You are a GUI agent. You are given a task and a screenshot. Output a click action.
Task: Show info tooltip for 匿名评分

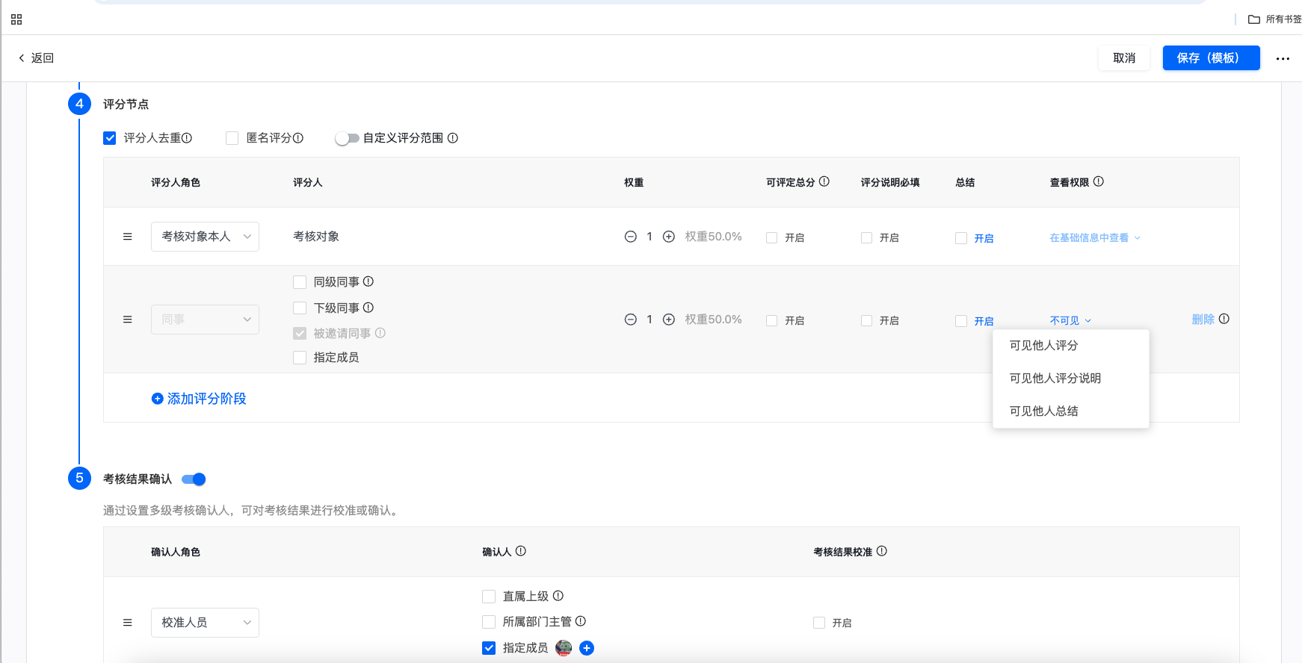(298, 138)
